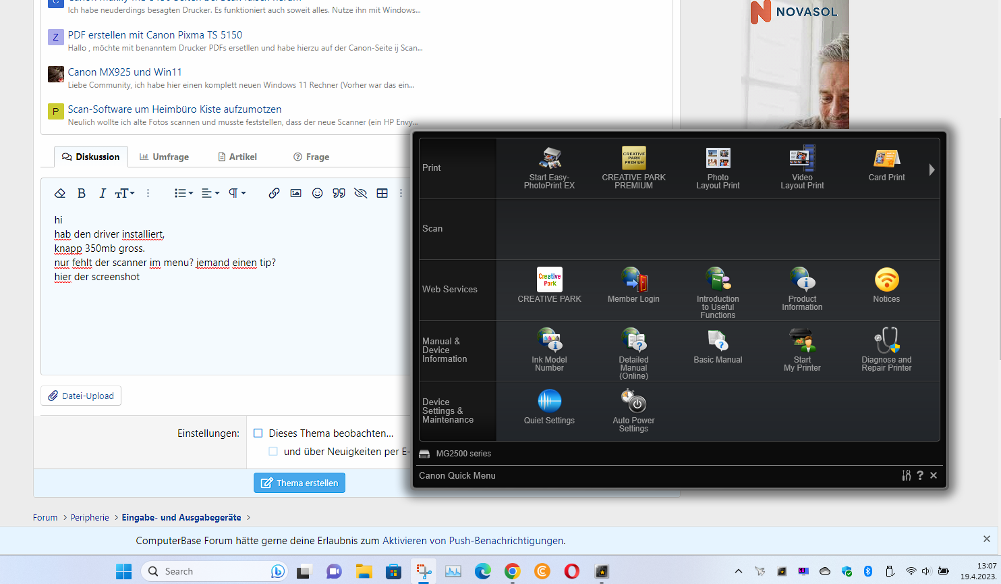The image size is (1001, 584).
Task: Show more Print functions with right arrow
Action: click(932, 169)
